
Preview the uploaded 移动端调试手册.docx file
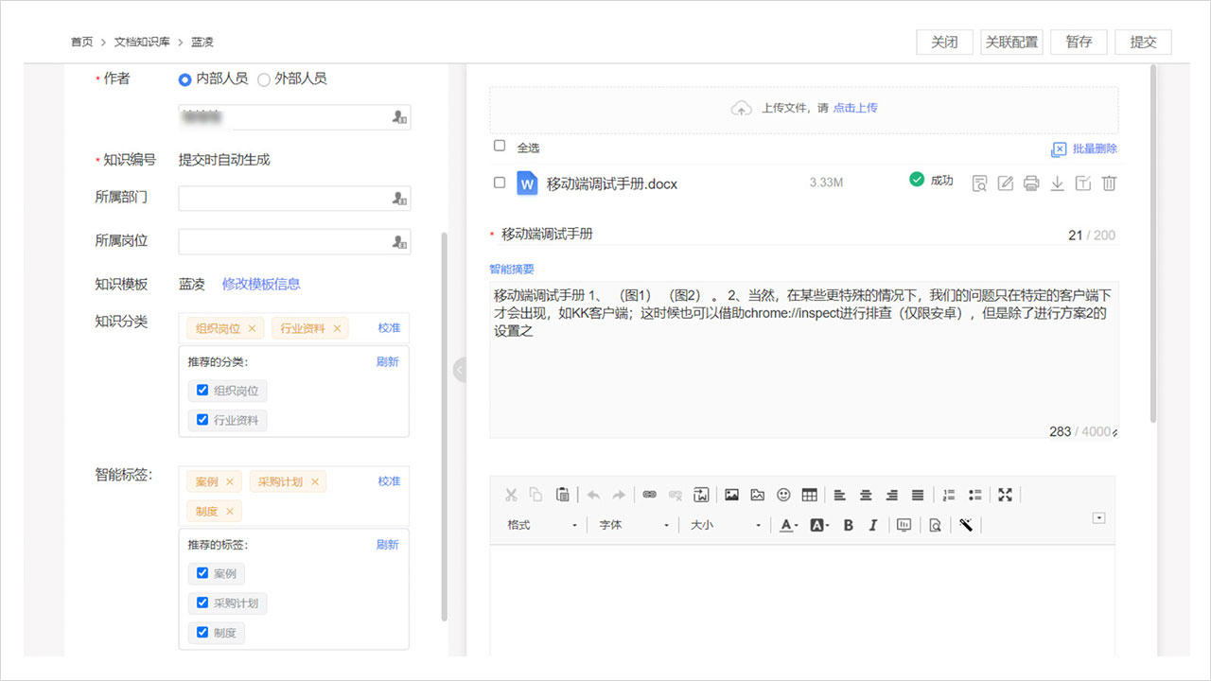[980, 183]
